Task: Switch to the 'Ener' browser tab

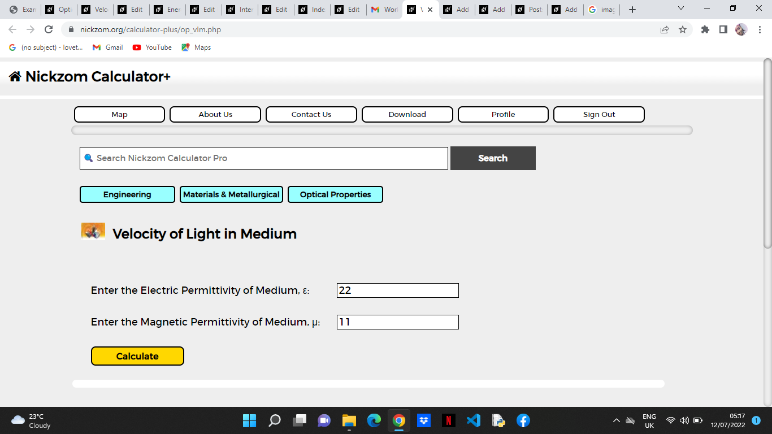Action: pyautogui.click(x=167, y=10)
